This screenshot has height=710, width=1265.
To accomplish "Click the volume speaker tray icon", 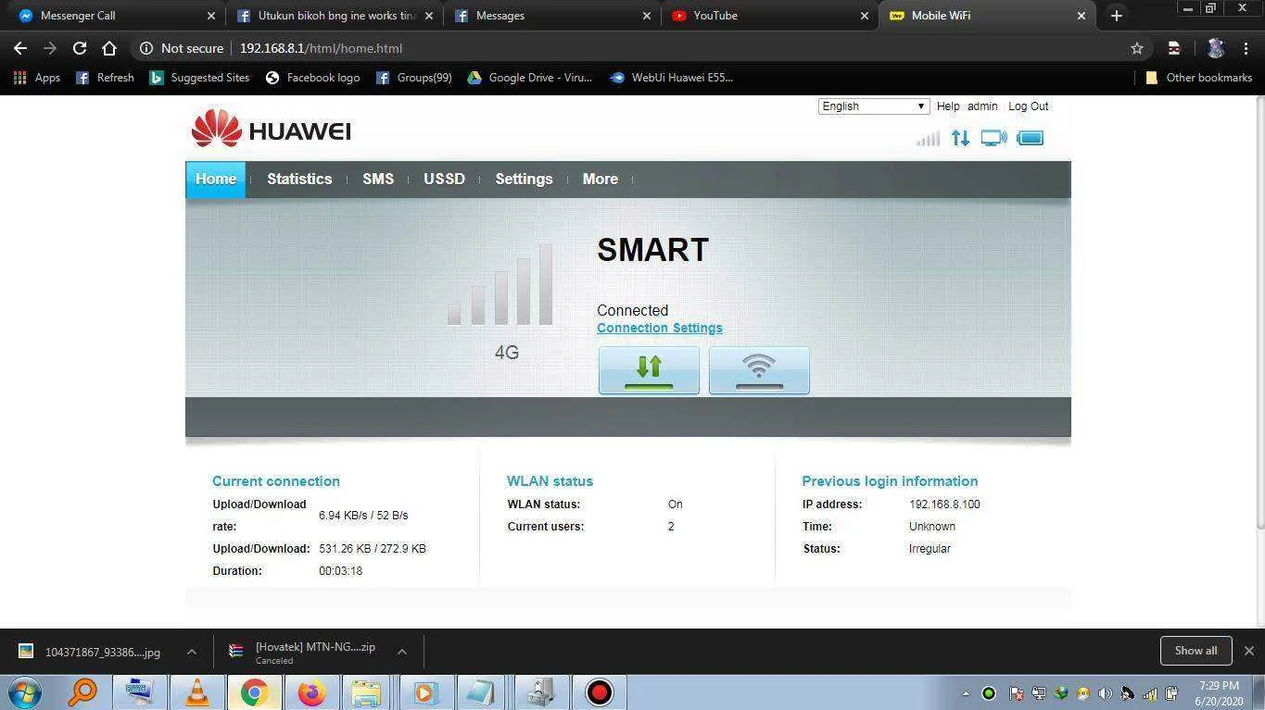I will coord(1105,693).
